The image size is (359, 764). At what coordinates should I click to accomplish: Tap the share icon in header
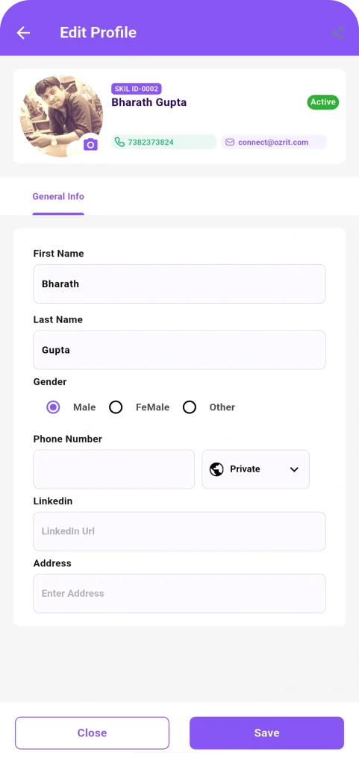(337, 33)
